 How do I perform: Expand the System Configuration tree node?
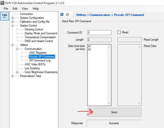point(13,18)
